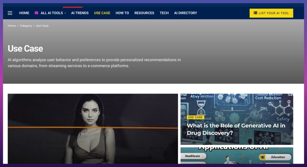Click HOW TO in the menu bar
Screen dimensions: 307x167
coord(122,13)
